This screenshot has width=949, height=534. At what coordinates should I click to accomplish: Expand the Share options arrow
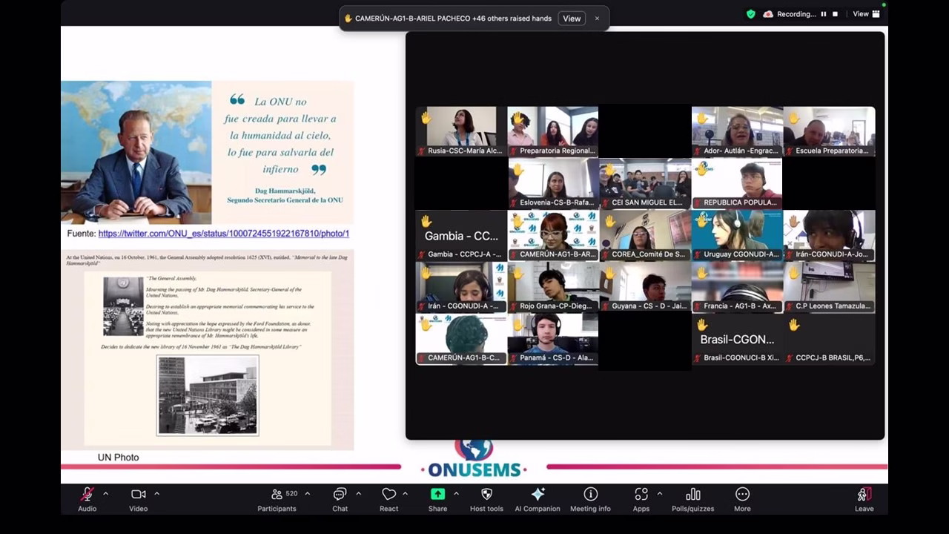[456, 494]
